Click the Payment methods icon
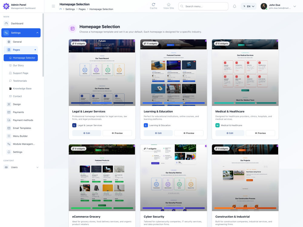 9,120
